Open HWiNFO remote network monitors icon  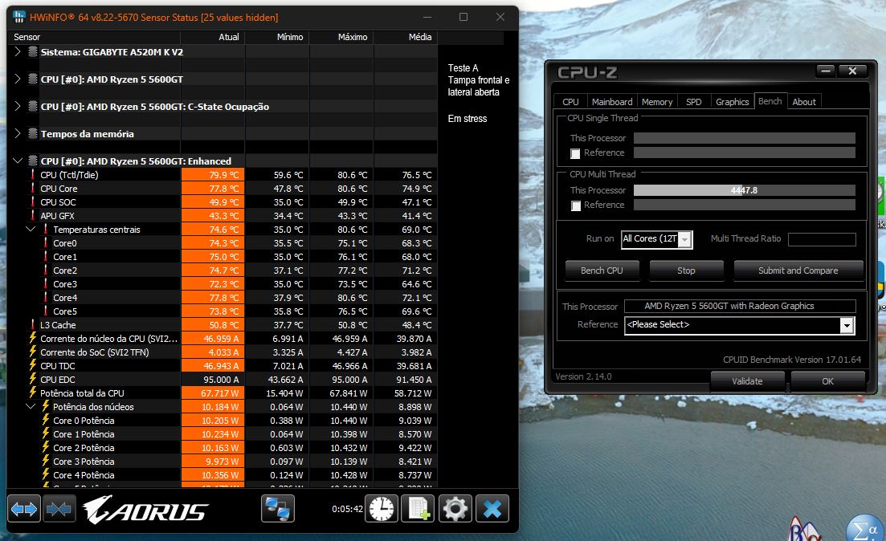tap(278, 509)
